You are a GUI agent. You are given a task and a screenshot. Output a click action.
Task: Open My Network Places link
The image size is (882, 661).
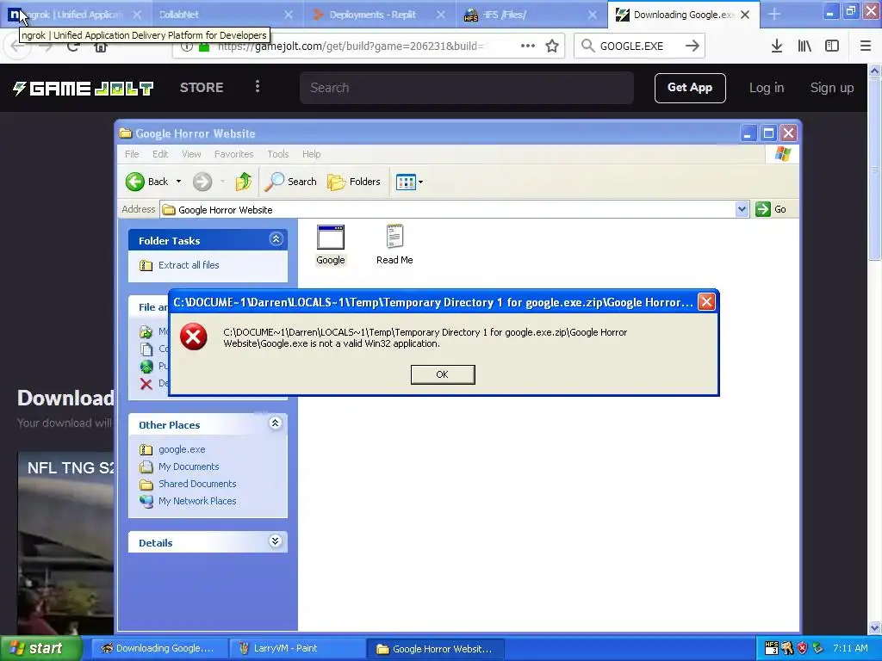(197, 501)
